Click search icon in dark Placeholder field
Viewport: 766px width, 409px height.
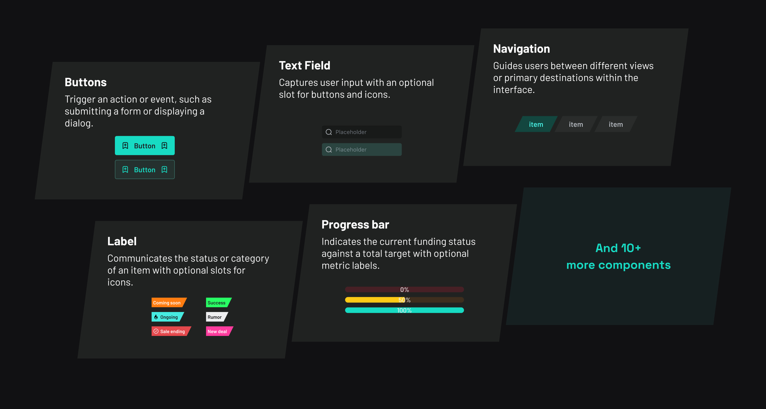(328, 132)
